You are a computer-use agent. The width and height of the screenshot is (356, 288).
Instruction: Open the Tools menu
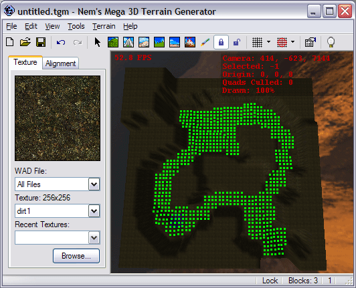pyautogui.click(x=76, y=26)
